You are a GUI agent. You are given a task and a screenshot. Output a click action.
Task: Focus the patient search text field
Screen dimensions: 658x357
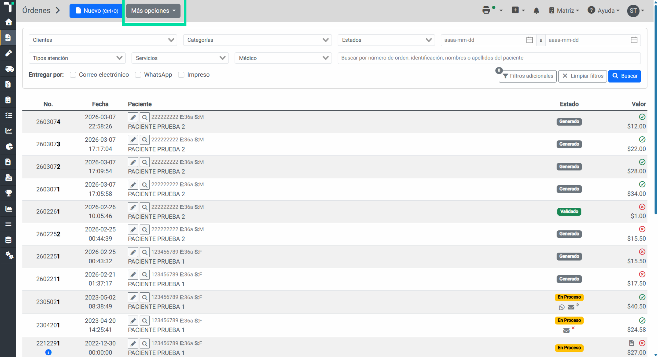pyautogui.click(x=489, y=58)
